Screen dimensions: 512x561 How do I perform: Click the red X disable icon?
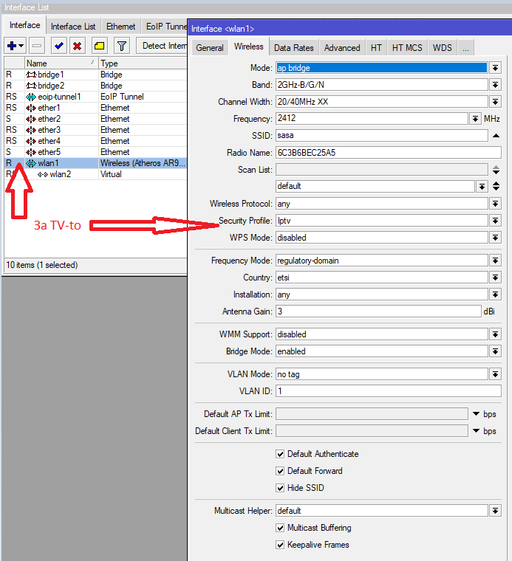click(x=76, y=46)
